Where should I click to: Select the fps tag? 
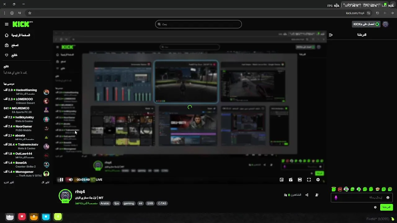(117, 203)
